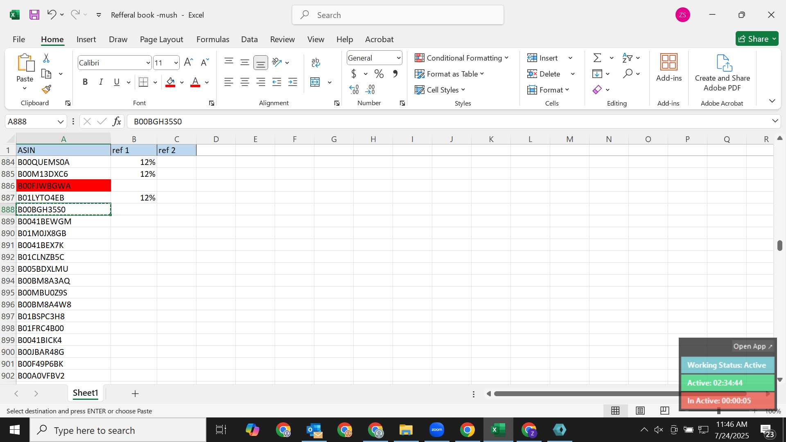Click the Middle Align icon
Viewport: 786px width, 442px height.
point(245,62)
